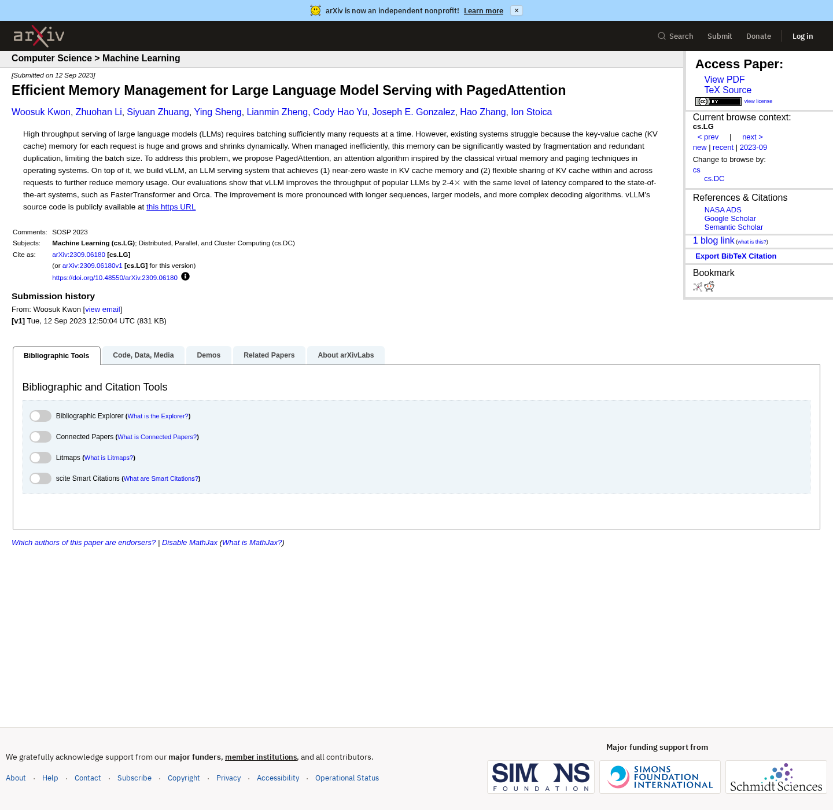Open NASA ADS citations link
Screen dimensions: 833x810
click(x=723, y=210)
